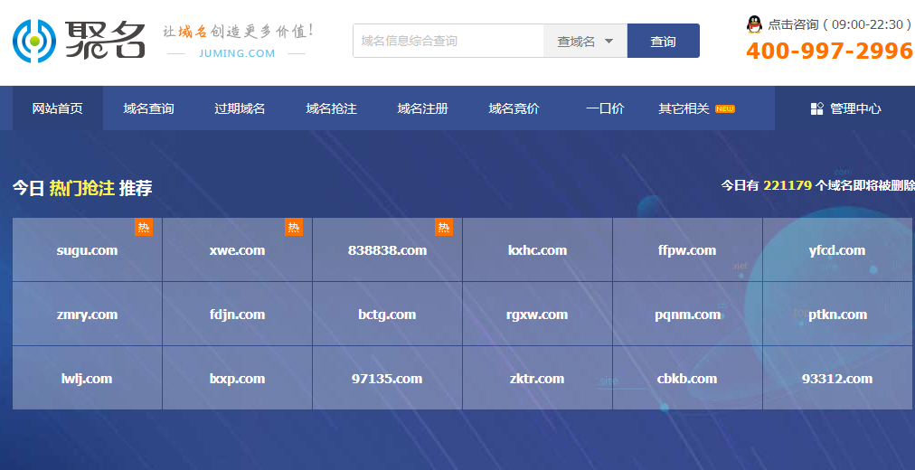Select the zmry.com domain cell

87,315
